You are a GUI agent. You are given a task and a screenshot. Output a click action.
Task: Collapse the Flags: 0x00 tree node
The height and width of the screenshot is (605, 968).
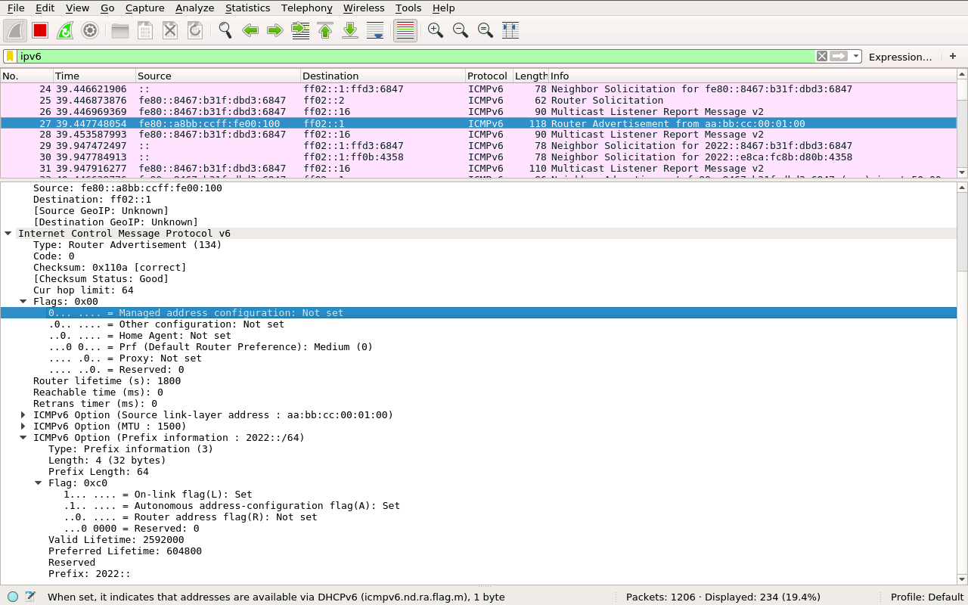[23, 302]
